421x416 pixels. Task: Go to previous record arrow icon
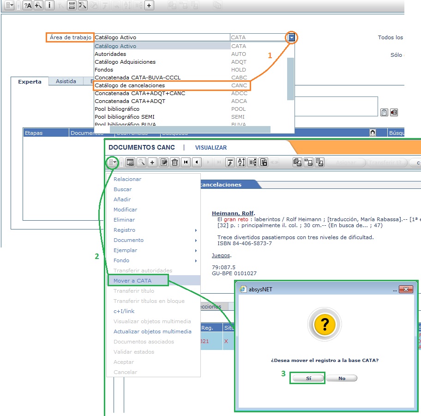pyautogui.click(x=197, y=162)
